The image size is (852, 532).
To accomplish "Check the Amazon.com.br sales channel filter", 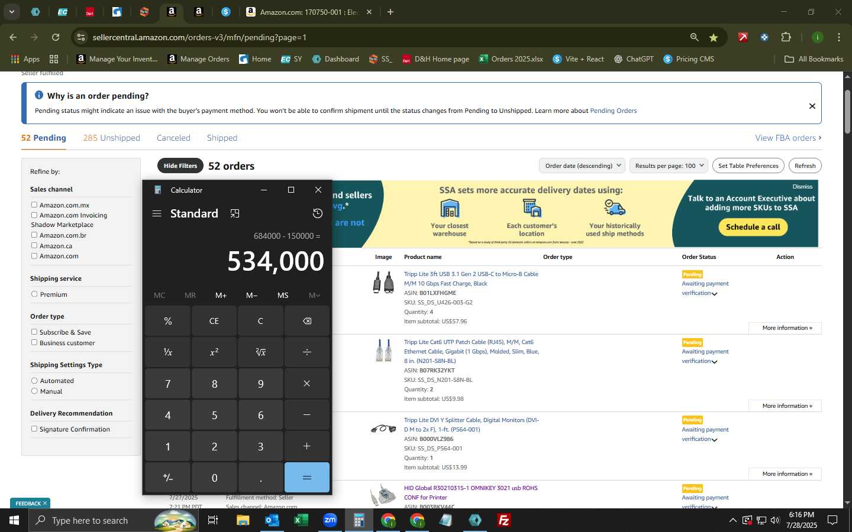I will [34, 235].
